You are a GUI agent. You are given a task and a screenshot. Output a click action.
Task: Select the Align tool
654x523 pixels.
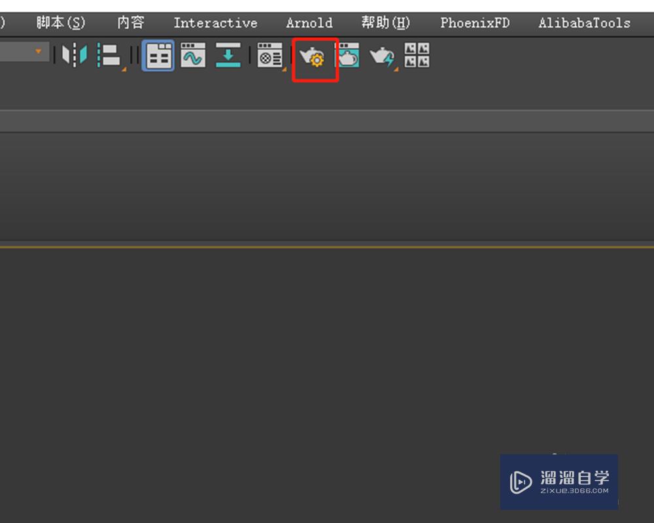pos(109,55)
